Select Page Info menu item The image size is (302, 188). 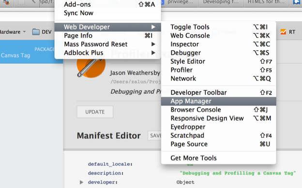coord(107,36)
